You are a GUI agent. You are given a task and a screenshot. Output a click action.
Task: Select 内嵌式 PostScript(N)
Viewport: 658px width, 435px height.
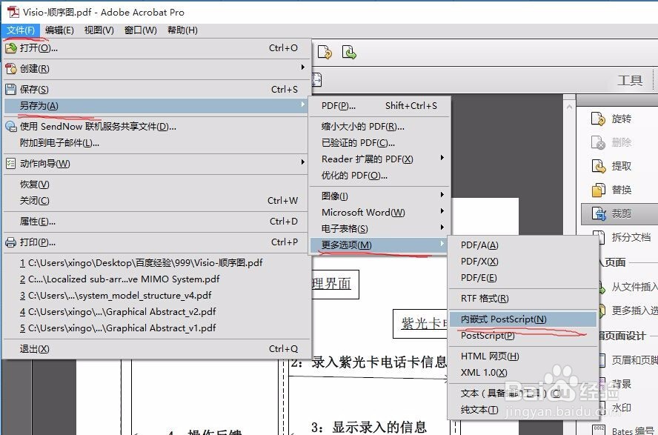tap(523, 319)
